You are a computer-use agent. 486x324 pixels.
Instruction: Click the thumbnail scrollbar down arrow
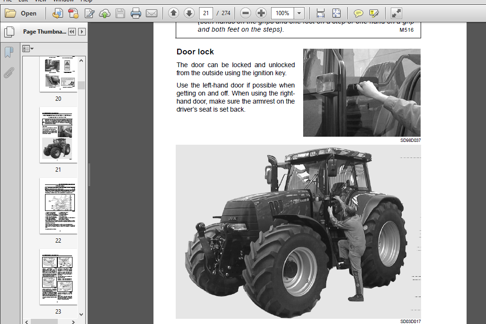(81, 315)
